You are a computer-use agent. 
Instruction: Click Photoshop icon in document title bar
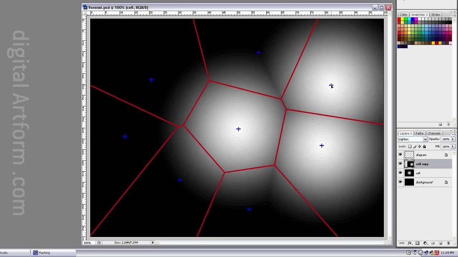tap(85, 7)
